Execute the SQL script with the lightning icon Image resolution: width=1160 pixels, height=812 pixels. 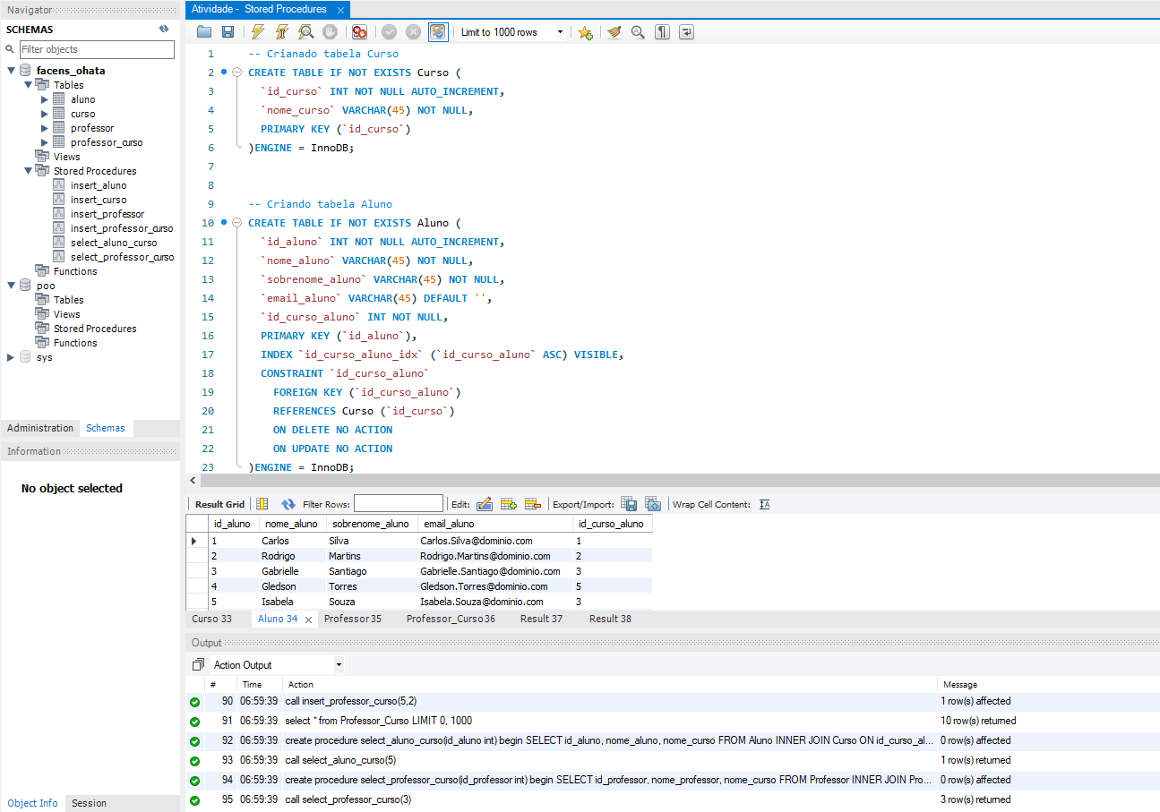(x=258, y=31)
